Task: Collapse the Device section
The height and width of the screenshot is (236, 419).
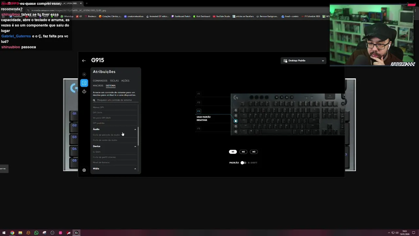Action: pyautogui.click(x=135, y=147)
